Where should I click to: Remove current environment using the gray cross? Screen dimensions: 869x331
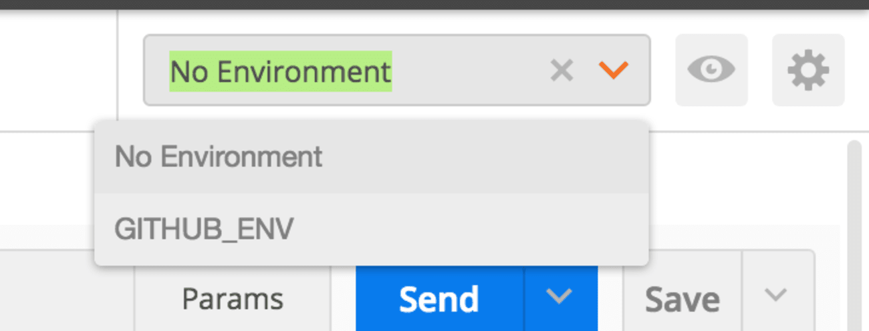coord(562,70)
